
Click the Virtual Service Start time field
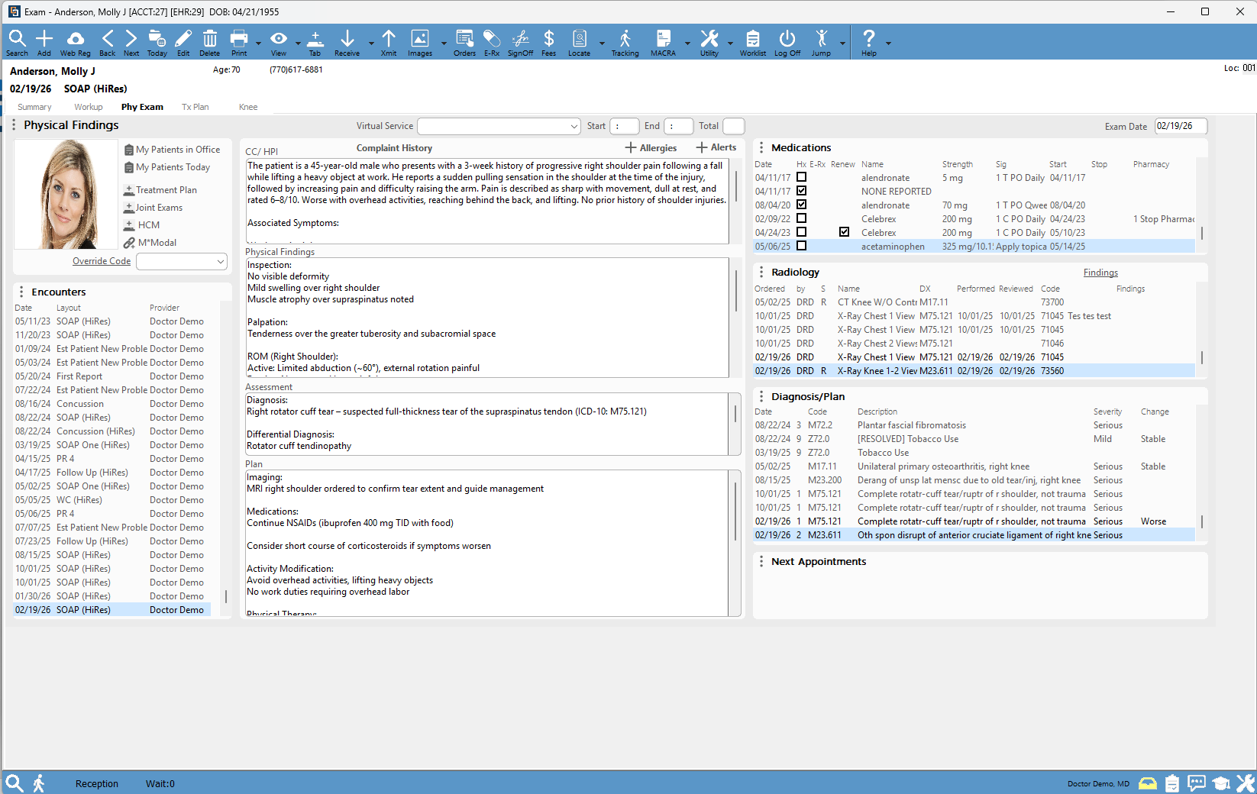coord(625,126)
